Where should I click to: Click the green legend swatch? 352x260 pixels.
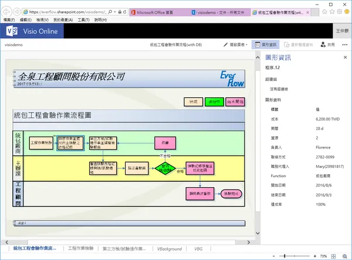pyautogui.click(x=214, y=102)
